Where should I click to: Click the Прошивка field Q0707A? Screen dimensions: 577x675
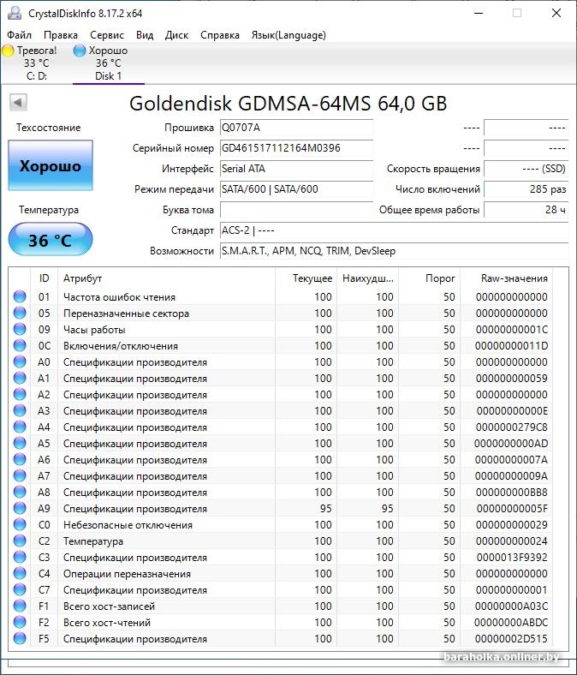[x=296, y=128]
